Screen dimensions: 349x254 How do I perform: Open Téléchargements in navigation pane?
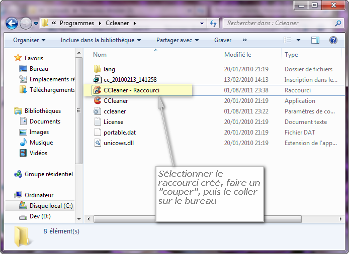[x=52, y=90]
